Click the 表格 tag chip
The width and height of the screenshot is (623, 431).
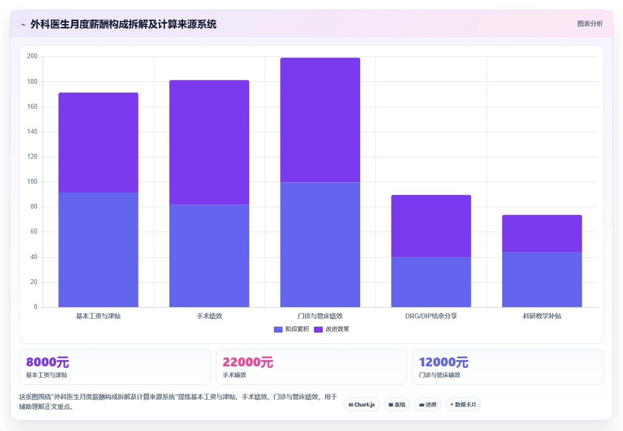pos(397,405)
